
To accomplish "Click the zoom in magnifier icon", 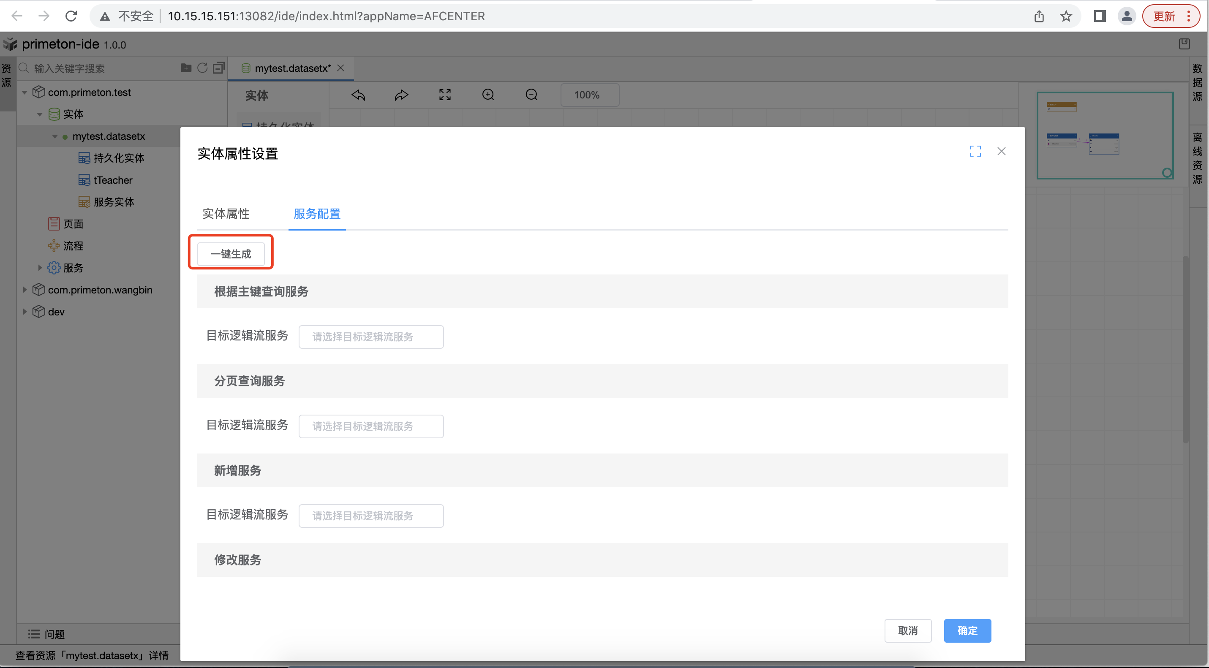I will [x=488, y=95].
